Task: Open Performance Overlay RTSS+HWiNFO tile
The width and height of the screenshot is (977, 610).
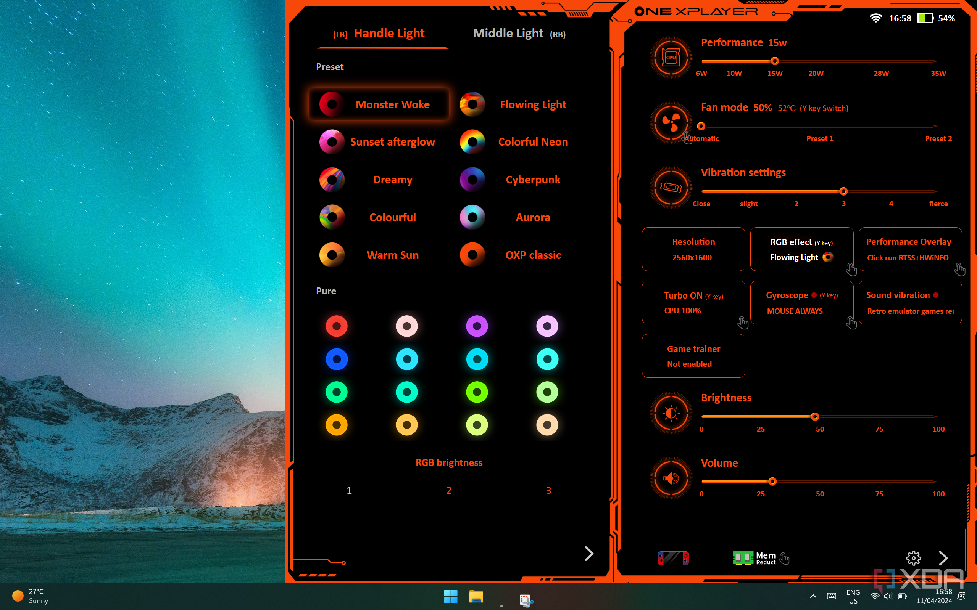Action: click(910, 249)
